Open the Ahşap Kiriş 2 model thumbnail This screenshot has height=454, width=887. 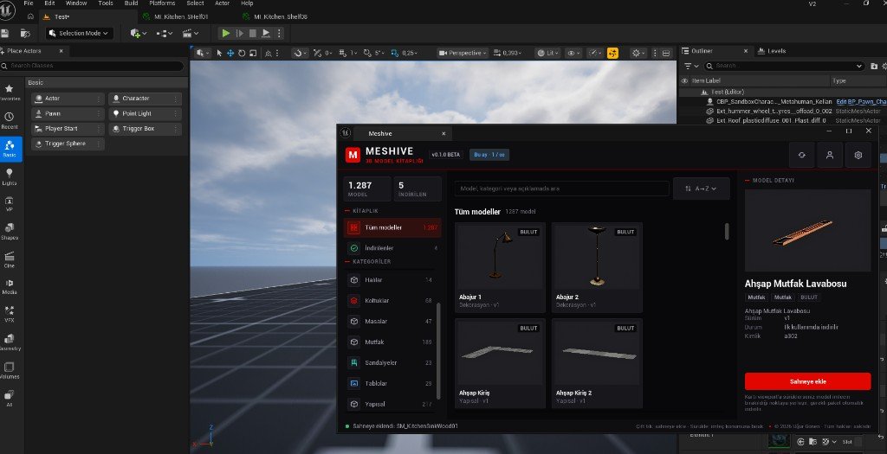point(597,354)
